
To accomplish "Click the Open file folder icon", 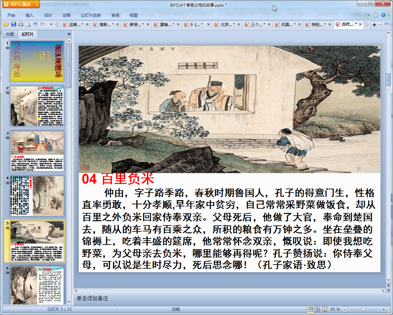I will point(6,24).
